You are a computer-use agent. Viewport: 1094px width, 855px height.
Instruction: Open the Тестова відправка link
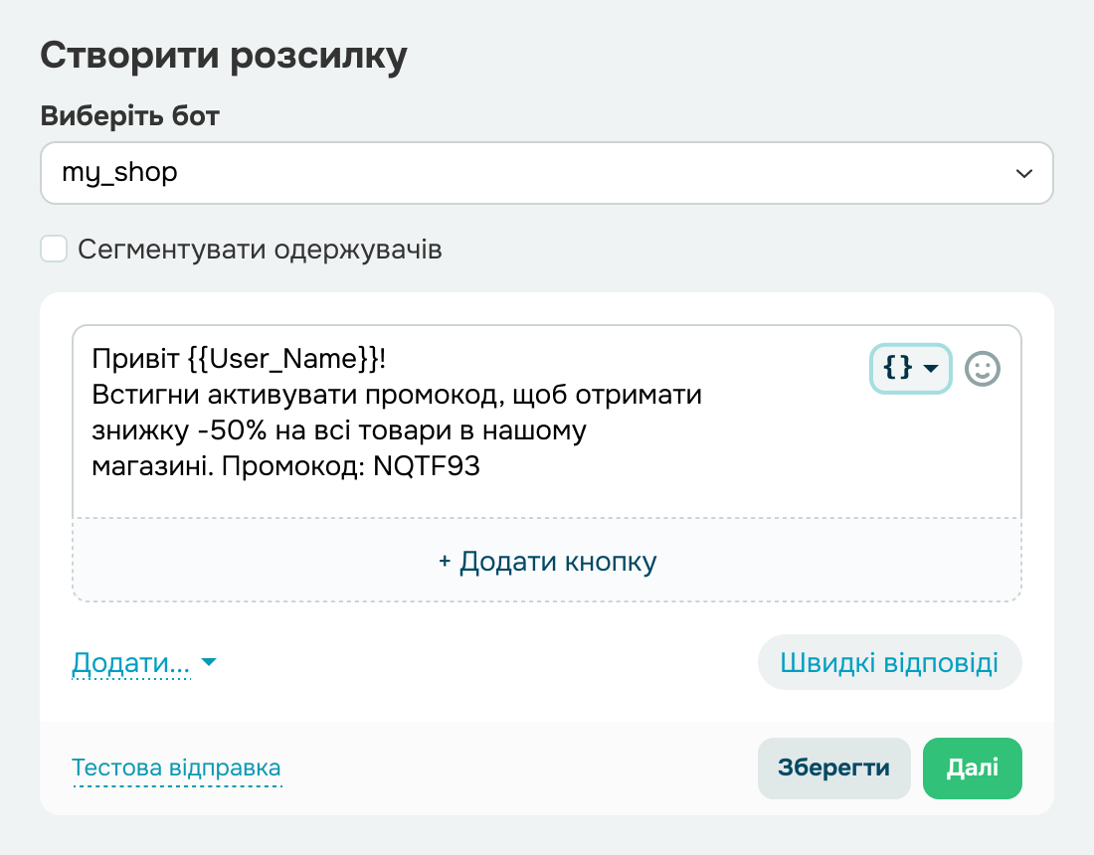coord(176,769)
